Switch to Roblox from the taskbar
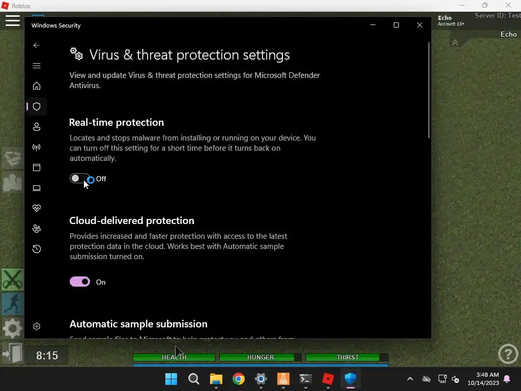 328,379
